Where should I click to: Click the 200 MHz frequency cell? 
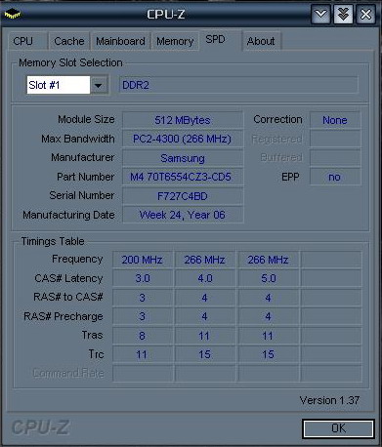click(x=143, y=260)
